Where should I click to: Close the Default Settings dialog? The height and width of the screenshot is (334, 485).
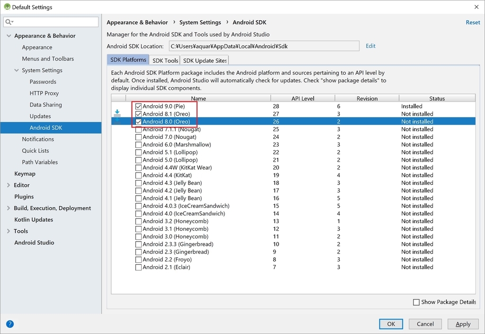pos(476,7)
